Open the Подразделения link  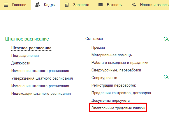[x=25, y=56]
